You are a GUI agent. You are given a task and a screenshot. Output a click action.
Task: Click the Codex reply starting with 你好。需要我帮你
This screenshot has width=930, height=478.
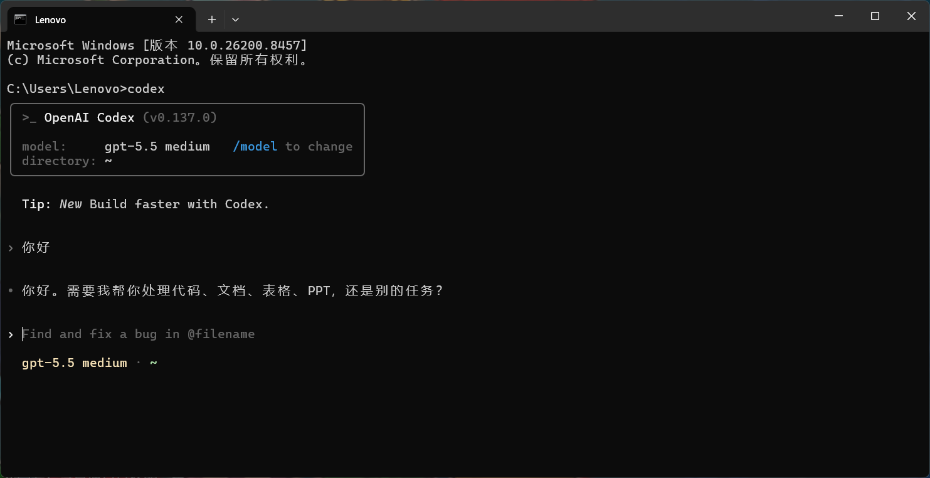tap(233, 291)
